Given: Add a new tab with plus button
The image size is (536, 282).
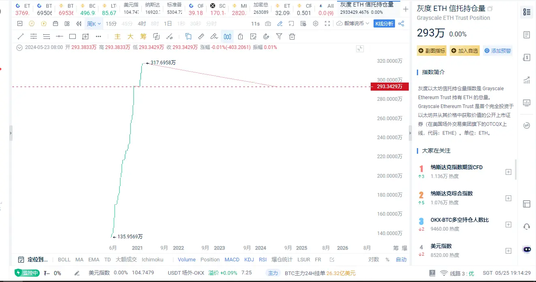Looking at the screenshot, I should coord(406,9).
